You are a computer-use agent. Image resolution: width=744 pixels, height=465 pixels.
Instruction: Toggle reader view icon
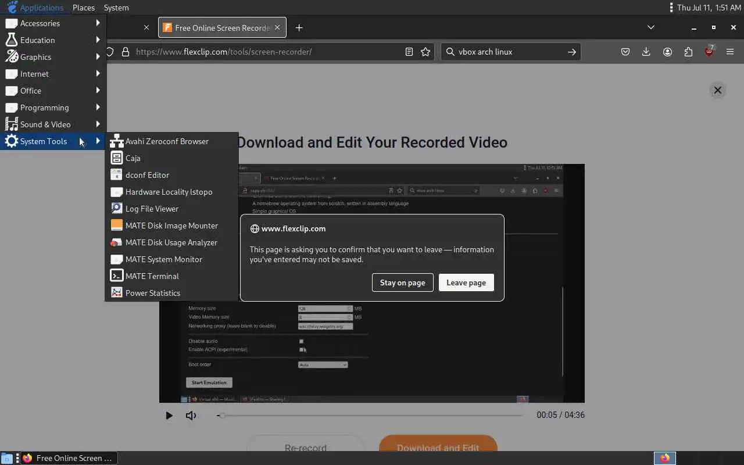point(409,52)
